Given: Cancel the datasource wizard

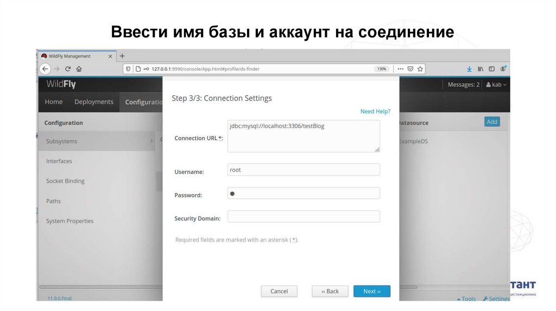Looking at the screenshot, I should point(279,291).
